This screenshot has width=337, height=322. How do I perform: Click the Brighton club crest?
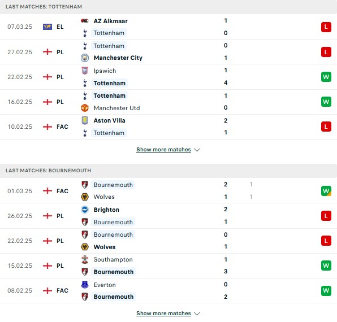click(x=85, y=210)
